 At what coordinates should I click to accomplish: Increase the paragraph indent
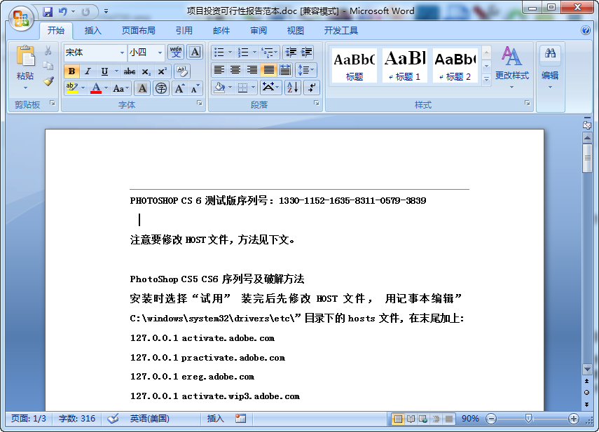coord(306,53)
